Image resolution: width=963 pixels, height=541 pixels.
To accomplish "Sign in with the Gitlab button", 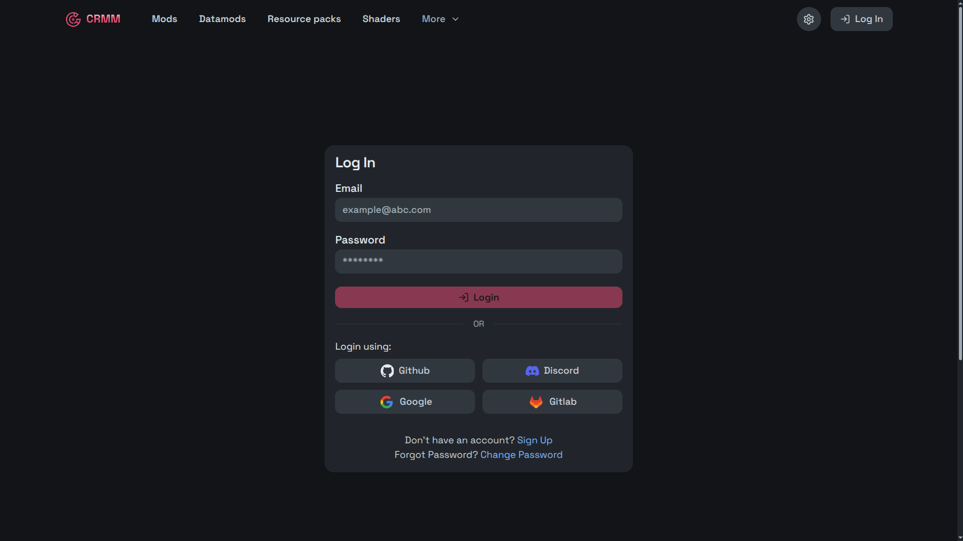I will tap(552, 402).
